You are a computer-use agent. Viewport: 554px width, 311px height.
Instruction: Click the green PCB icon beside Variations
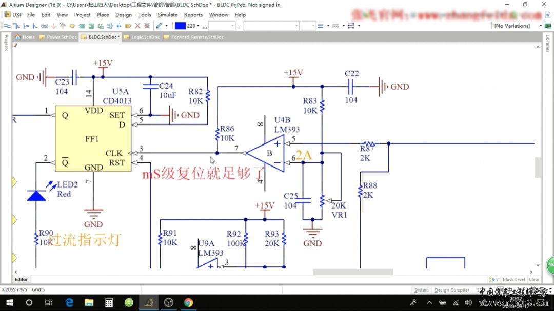(x=548, y=26)
